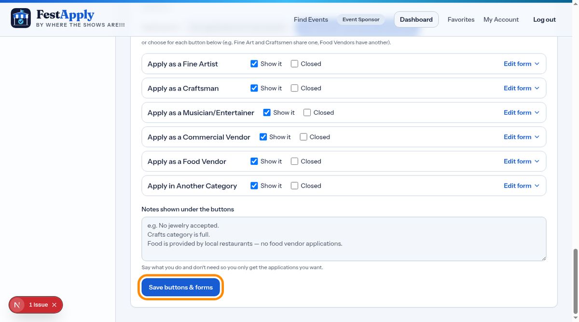Click into the notes textarea
The width and height of the screenshot is (579, 322).
[344, 239]
